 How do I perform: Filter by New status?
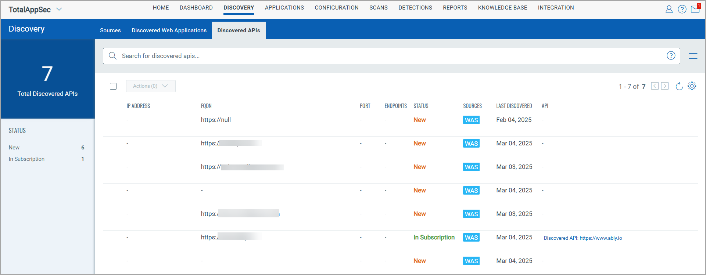14,148
